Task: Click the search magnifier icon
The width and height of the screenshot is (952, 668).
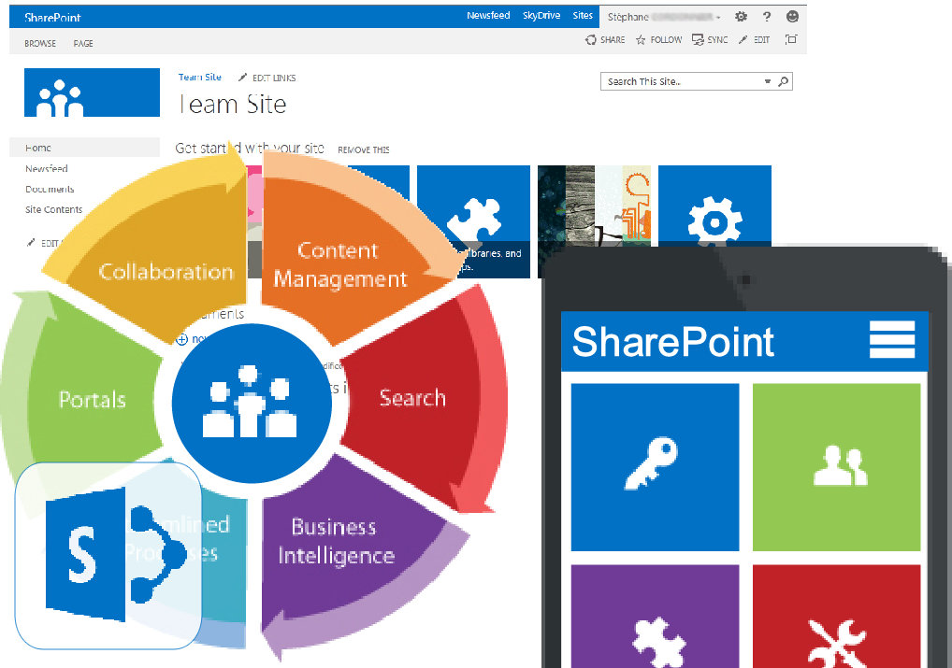Action: pos(784,81)
